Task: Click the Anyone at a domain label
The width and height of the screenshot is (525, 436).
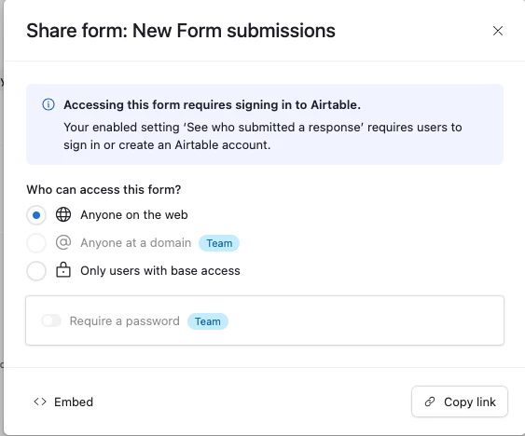Action: 135,242
